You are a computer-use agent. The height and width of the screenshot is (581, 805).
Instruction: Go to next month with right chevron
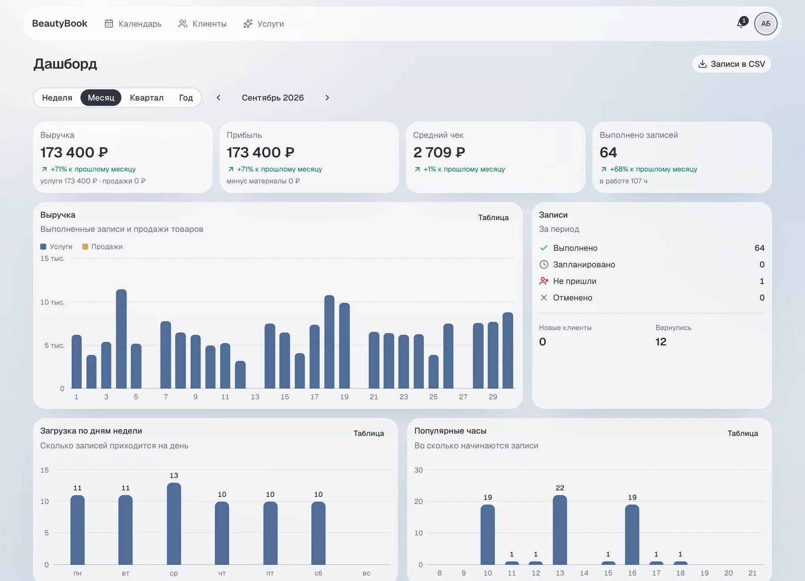coord(327,97)
